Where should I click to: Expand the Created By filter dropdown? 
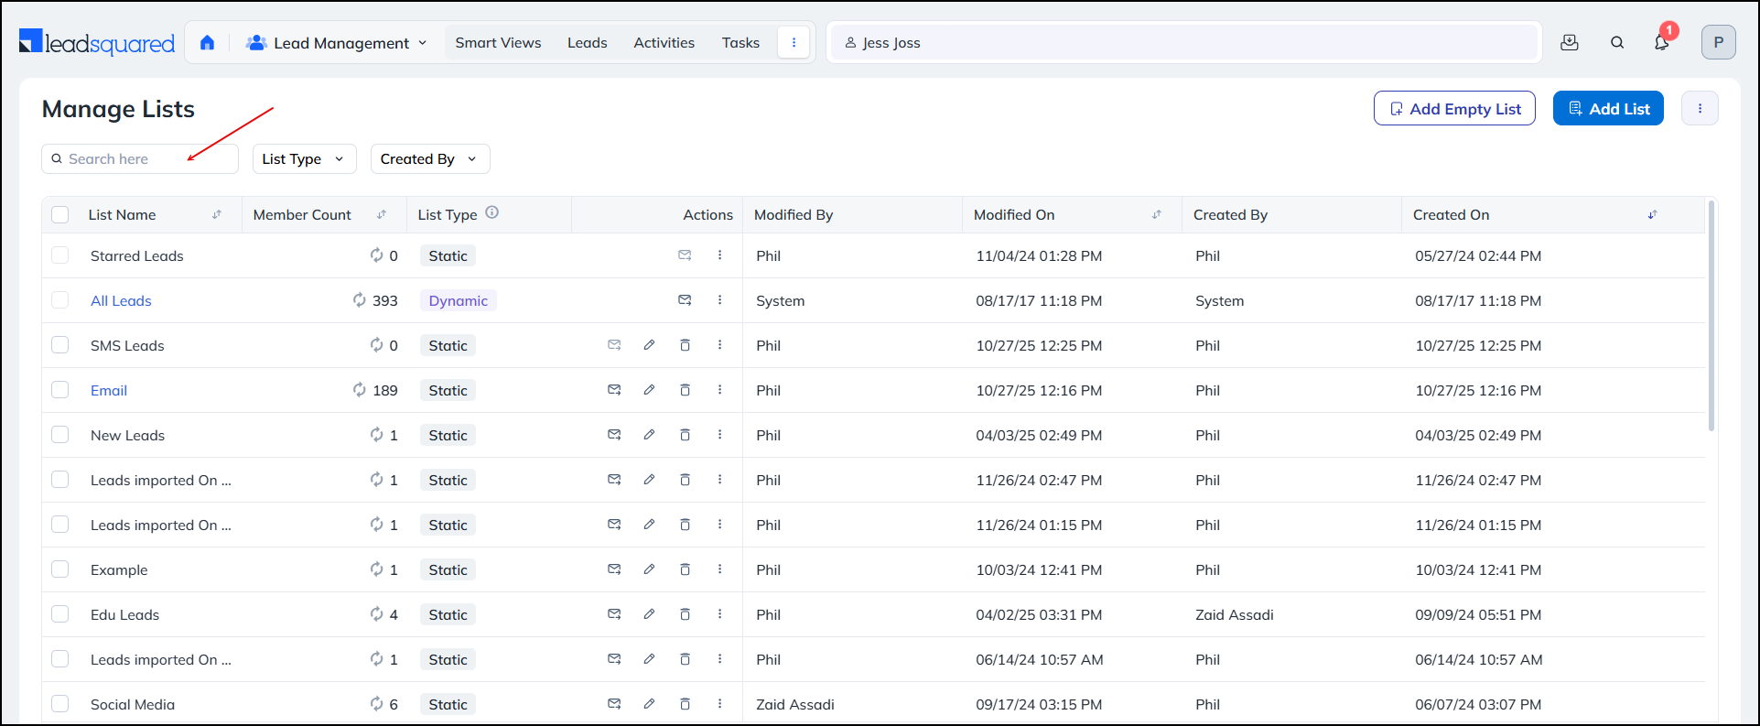pyautogui.click(x=430, y=158)
